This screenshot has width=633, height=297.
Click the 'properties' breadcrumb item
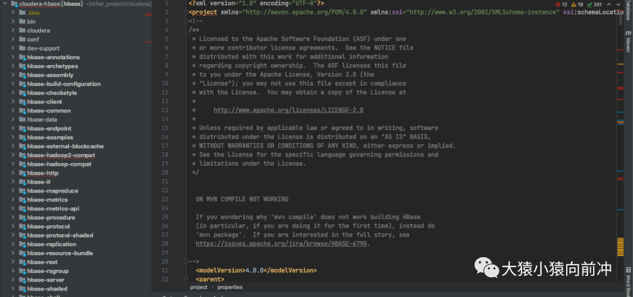pos(230,288)
